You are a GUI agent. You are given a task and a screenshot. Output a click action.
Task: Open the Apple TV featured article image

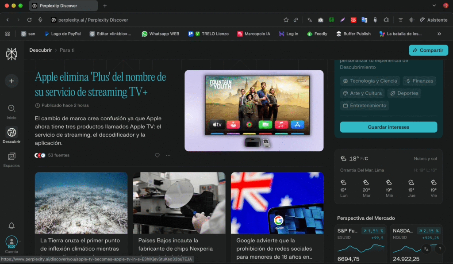click(254, 111)
